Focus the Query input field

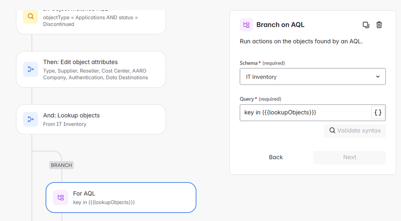(305, 113)
